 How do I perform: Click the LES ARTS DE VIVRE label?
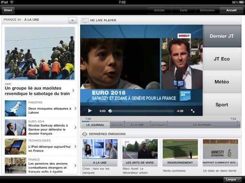tap(140, 163)
